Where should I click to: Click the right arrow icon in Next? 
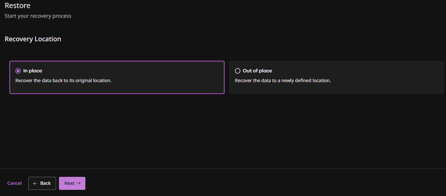[x=78, y=183]
